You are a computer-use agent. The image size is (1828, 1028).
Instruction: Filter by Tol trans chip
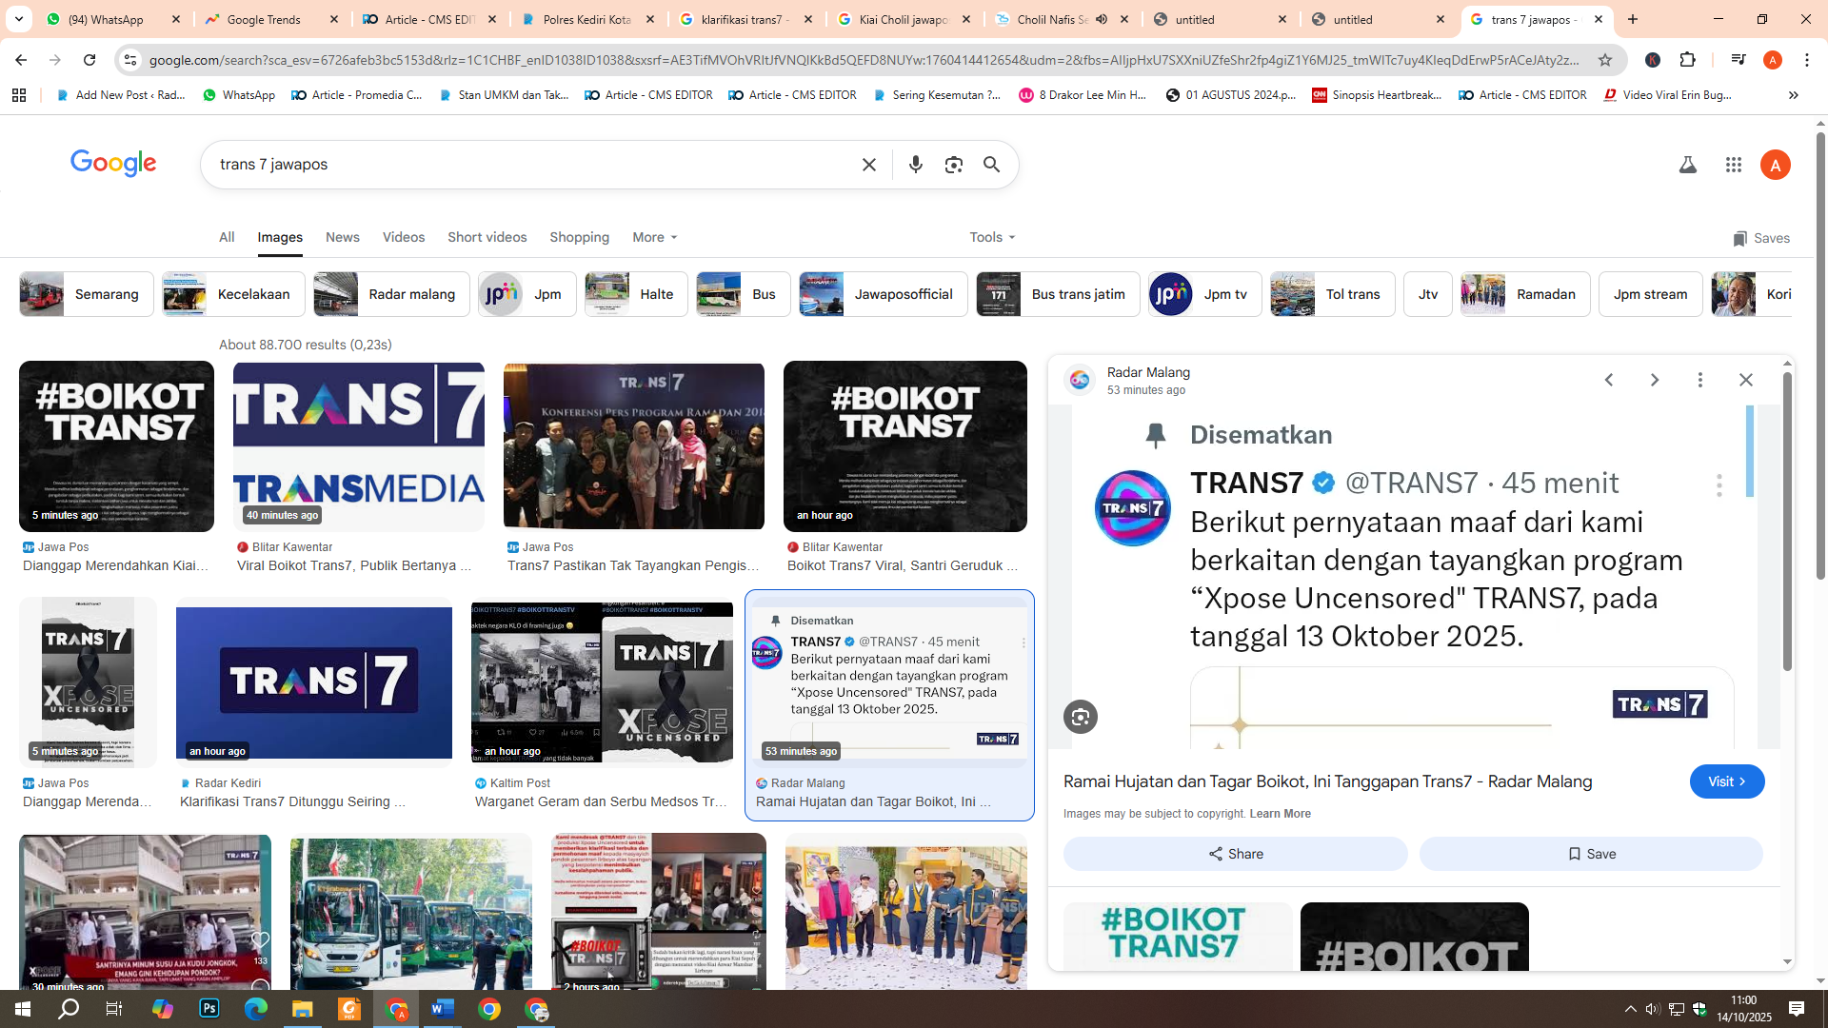click(1332, 294)
